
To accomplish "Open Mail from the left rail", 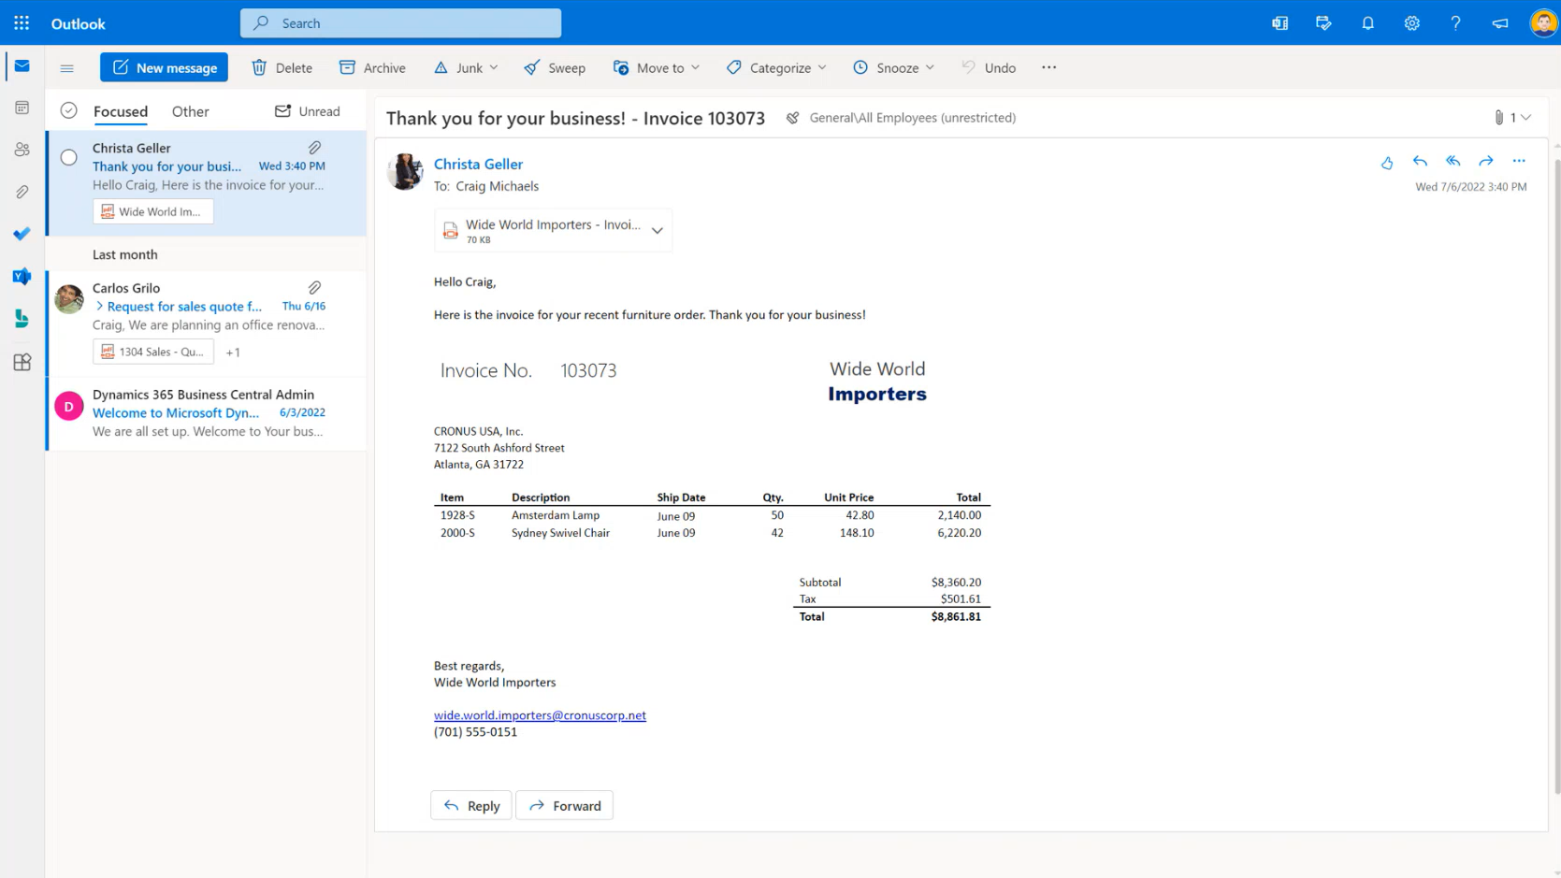I will point(22,66).
